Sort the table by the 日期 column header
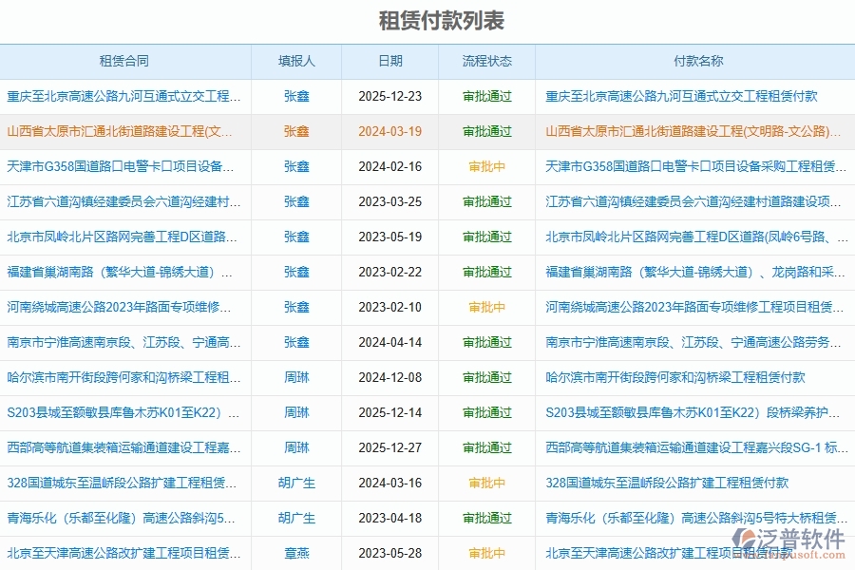The height and width of the screenshot is (570, 855). point(389,61)
